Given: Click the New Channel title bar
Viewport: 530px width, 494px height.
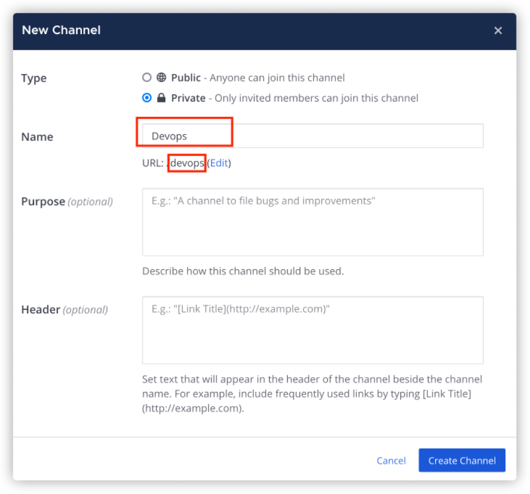Looking at the screenshot, I should [x=60, y=30].
